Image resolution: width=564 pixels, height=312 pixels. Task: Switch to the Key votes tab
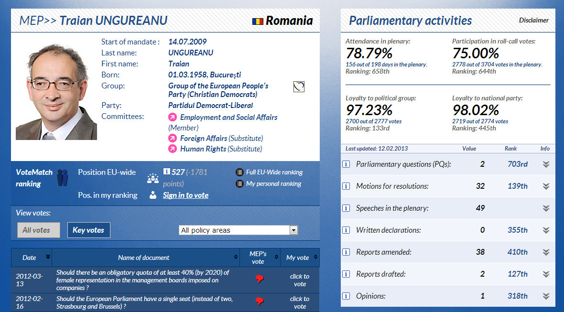tap(88, 230)
